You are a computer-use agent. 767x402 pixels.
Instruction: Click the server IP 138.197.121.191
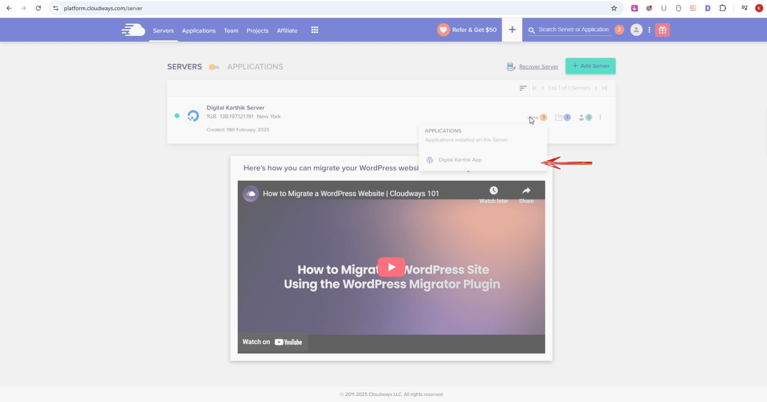237,116
